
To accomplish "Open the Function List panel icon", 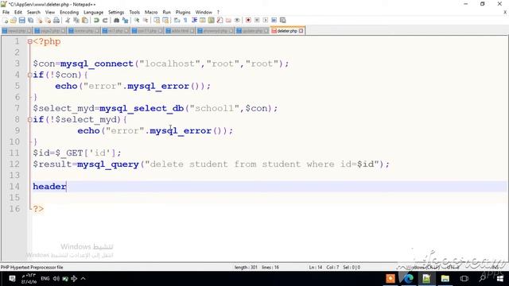I will point(220,20).
